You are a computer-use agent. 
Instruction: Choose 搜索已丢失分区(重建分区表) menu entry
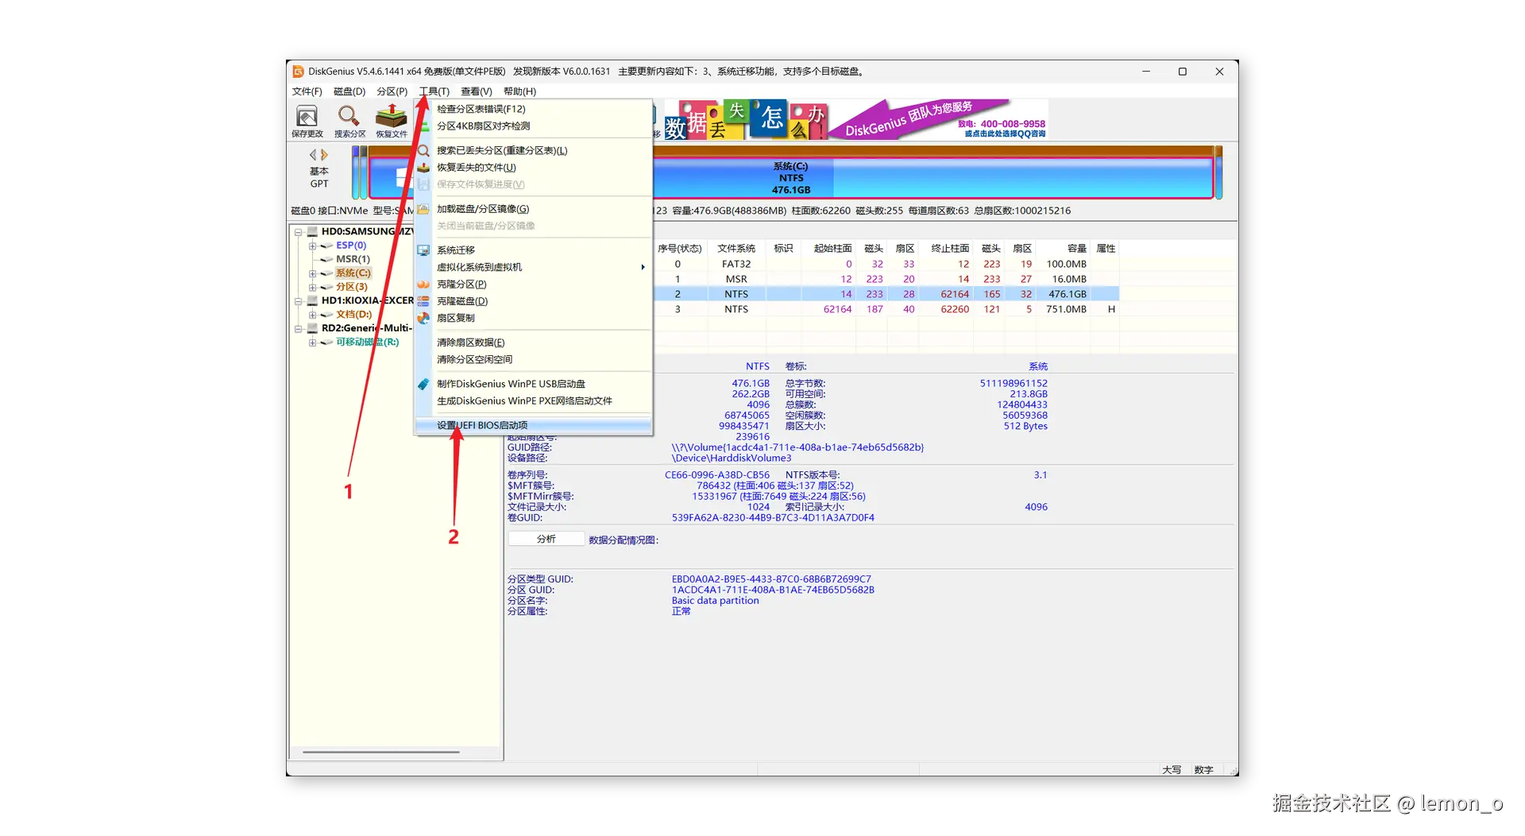pos(533,150)
